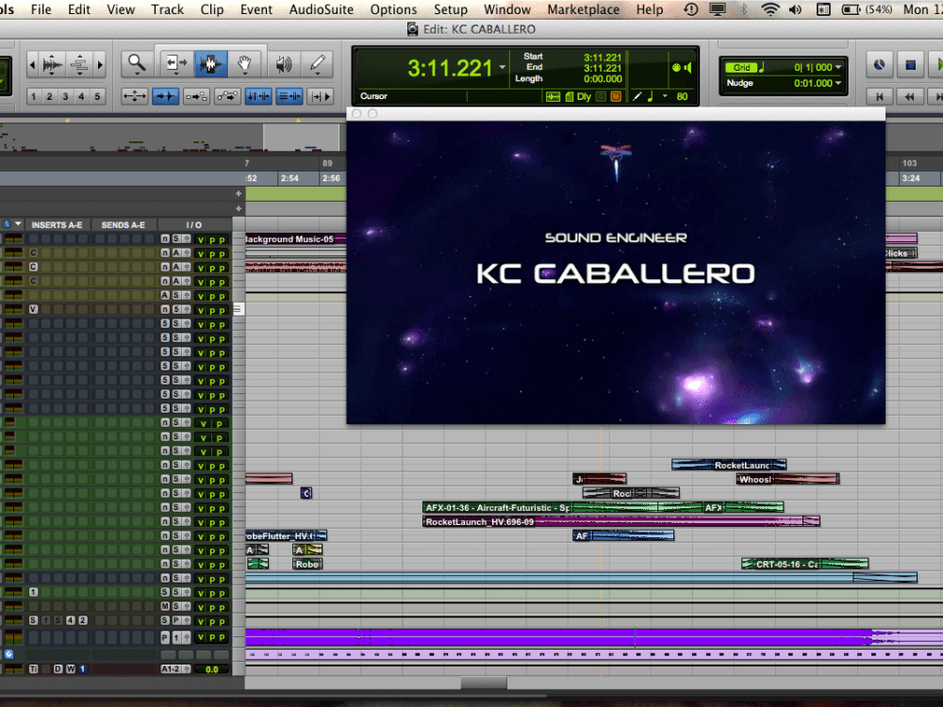Screen dimensions: 943x707
Task: Select the Scrubber speaker tool
Action: tap(284, 63)
